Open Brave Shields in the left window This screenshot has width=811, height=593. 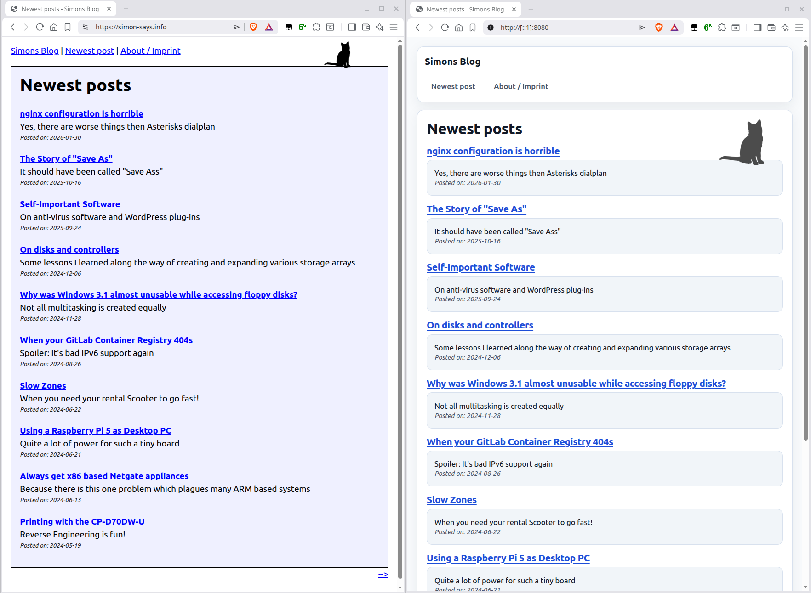click(253, 27)
